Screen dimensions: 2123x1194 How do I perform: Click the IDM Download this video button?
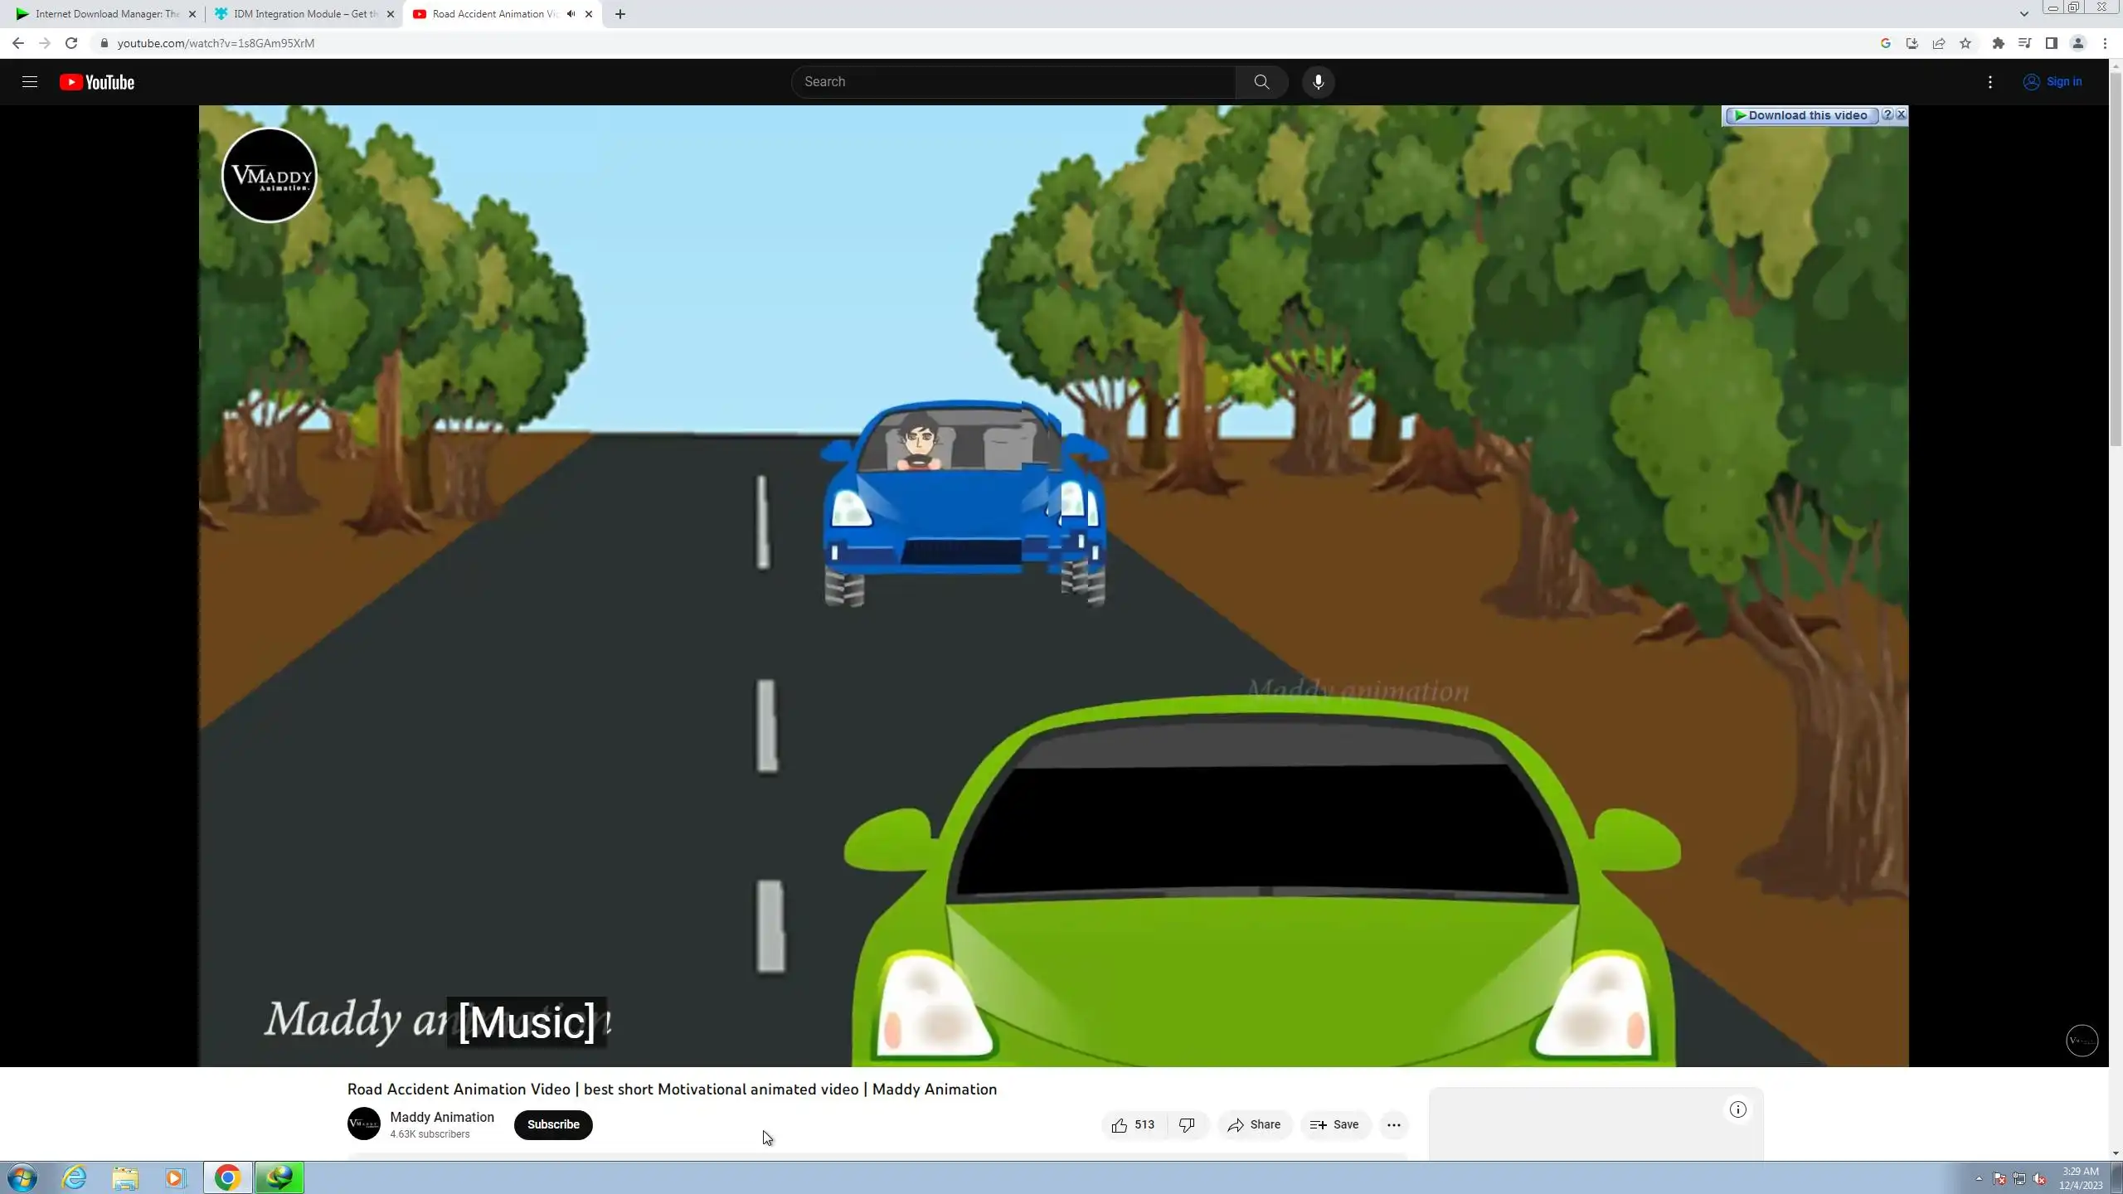(1801, 115)
